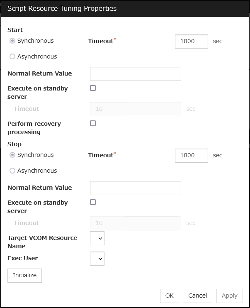
Task: Click the Stop Normal Return Value field
Action: [135, 188]
